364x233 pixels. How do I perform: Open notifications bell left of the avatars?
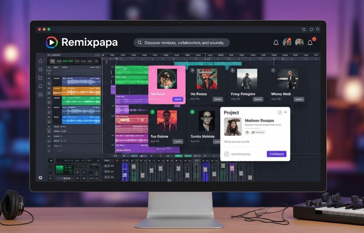click(276, 43)
